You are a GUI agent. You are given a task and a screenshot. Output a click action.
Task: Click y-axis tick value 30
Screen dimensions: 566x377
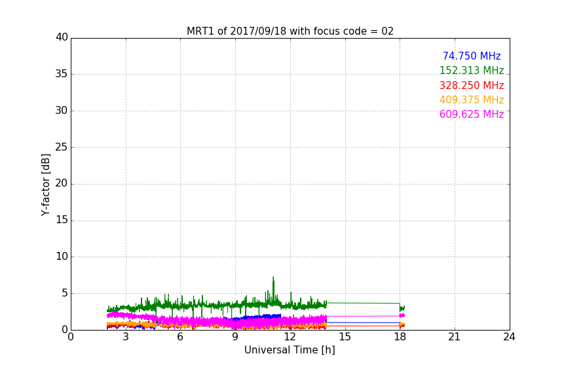(x=62, y=111)
